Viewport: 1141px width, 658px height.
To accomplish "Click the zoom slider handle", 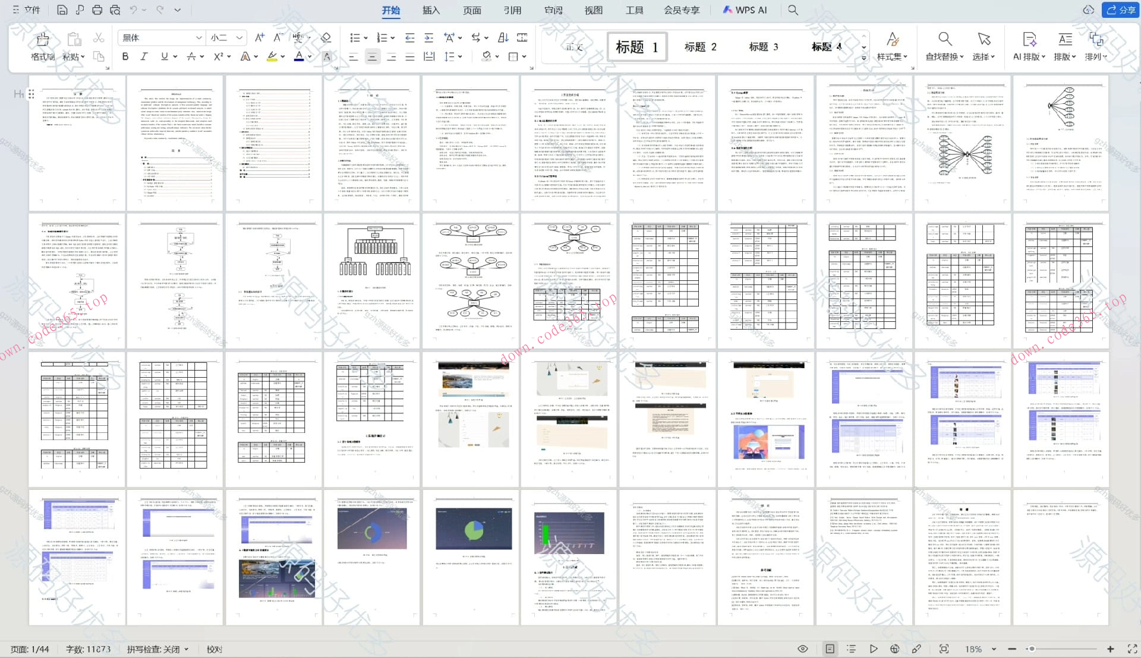I will [1032, 649].
